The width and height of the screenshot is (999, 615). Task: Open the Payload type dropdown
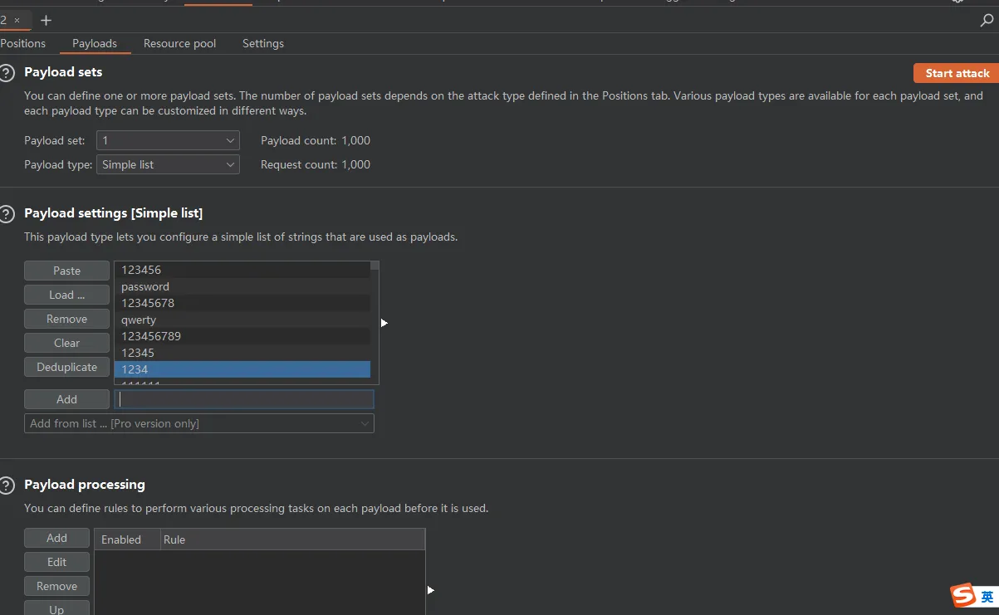click(168, 164)
